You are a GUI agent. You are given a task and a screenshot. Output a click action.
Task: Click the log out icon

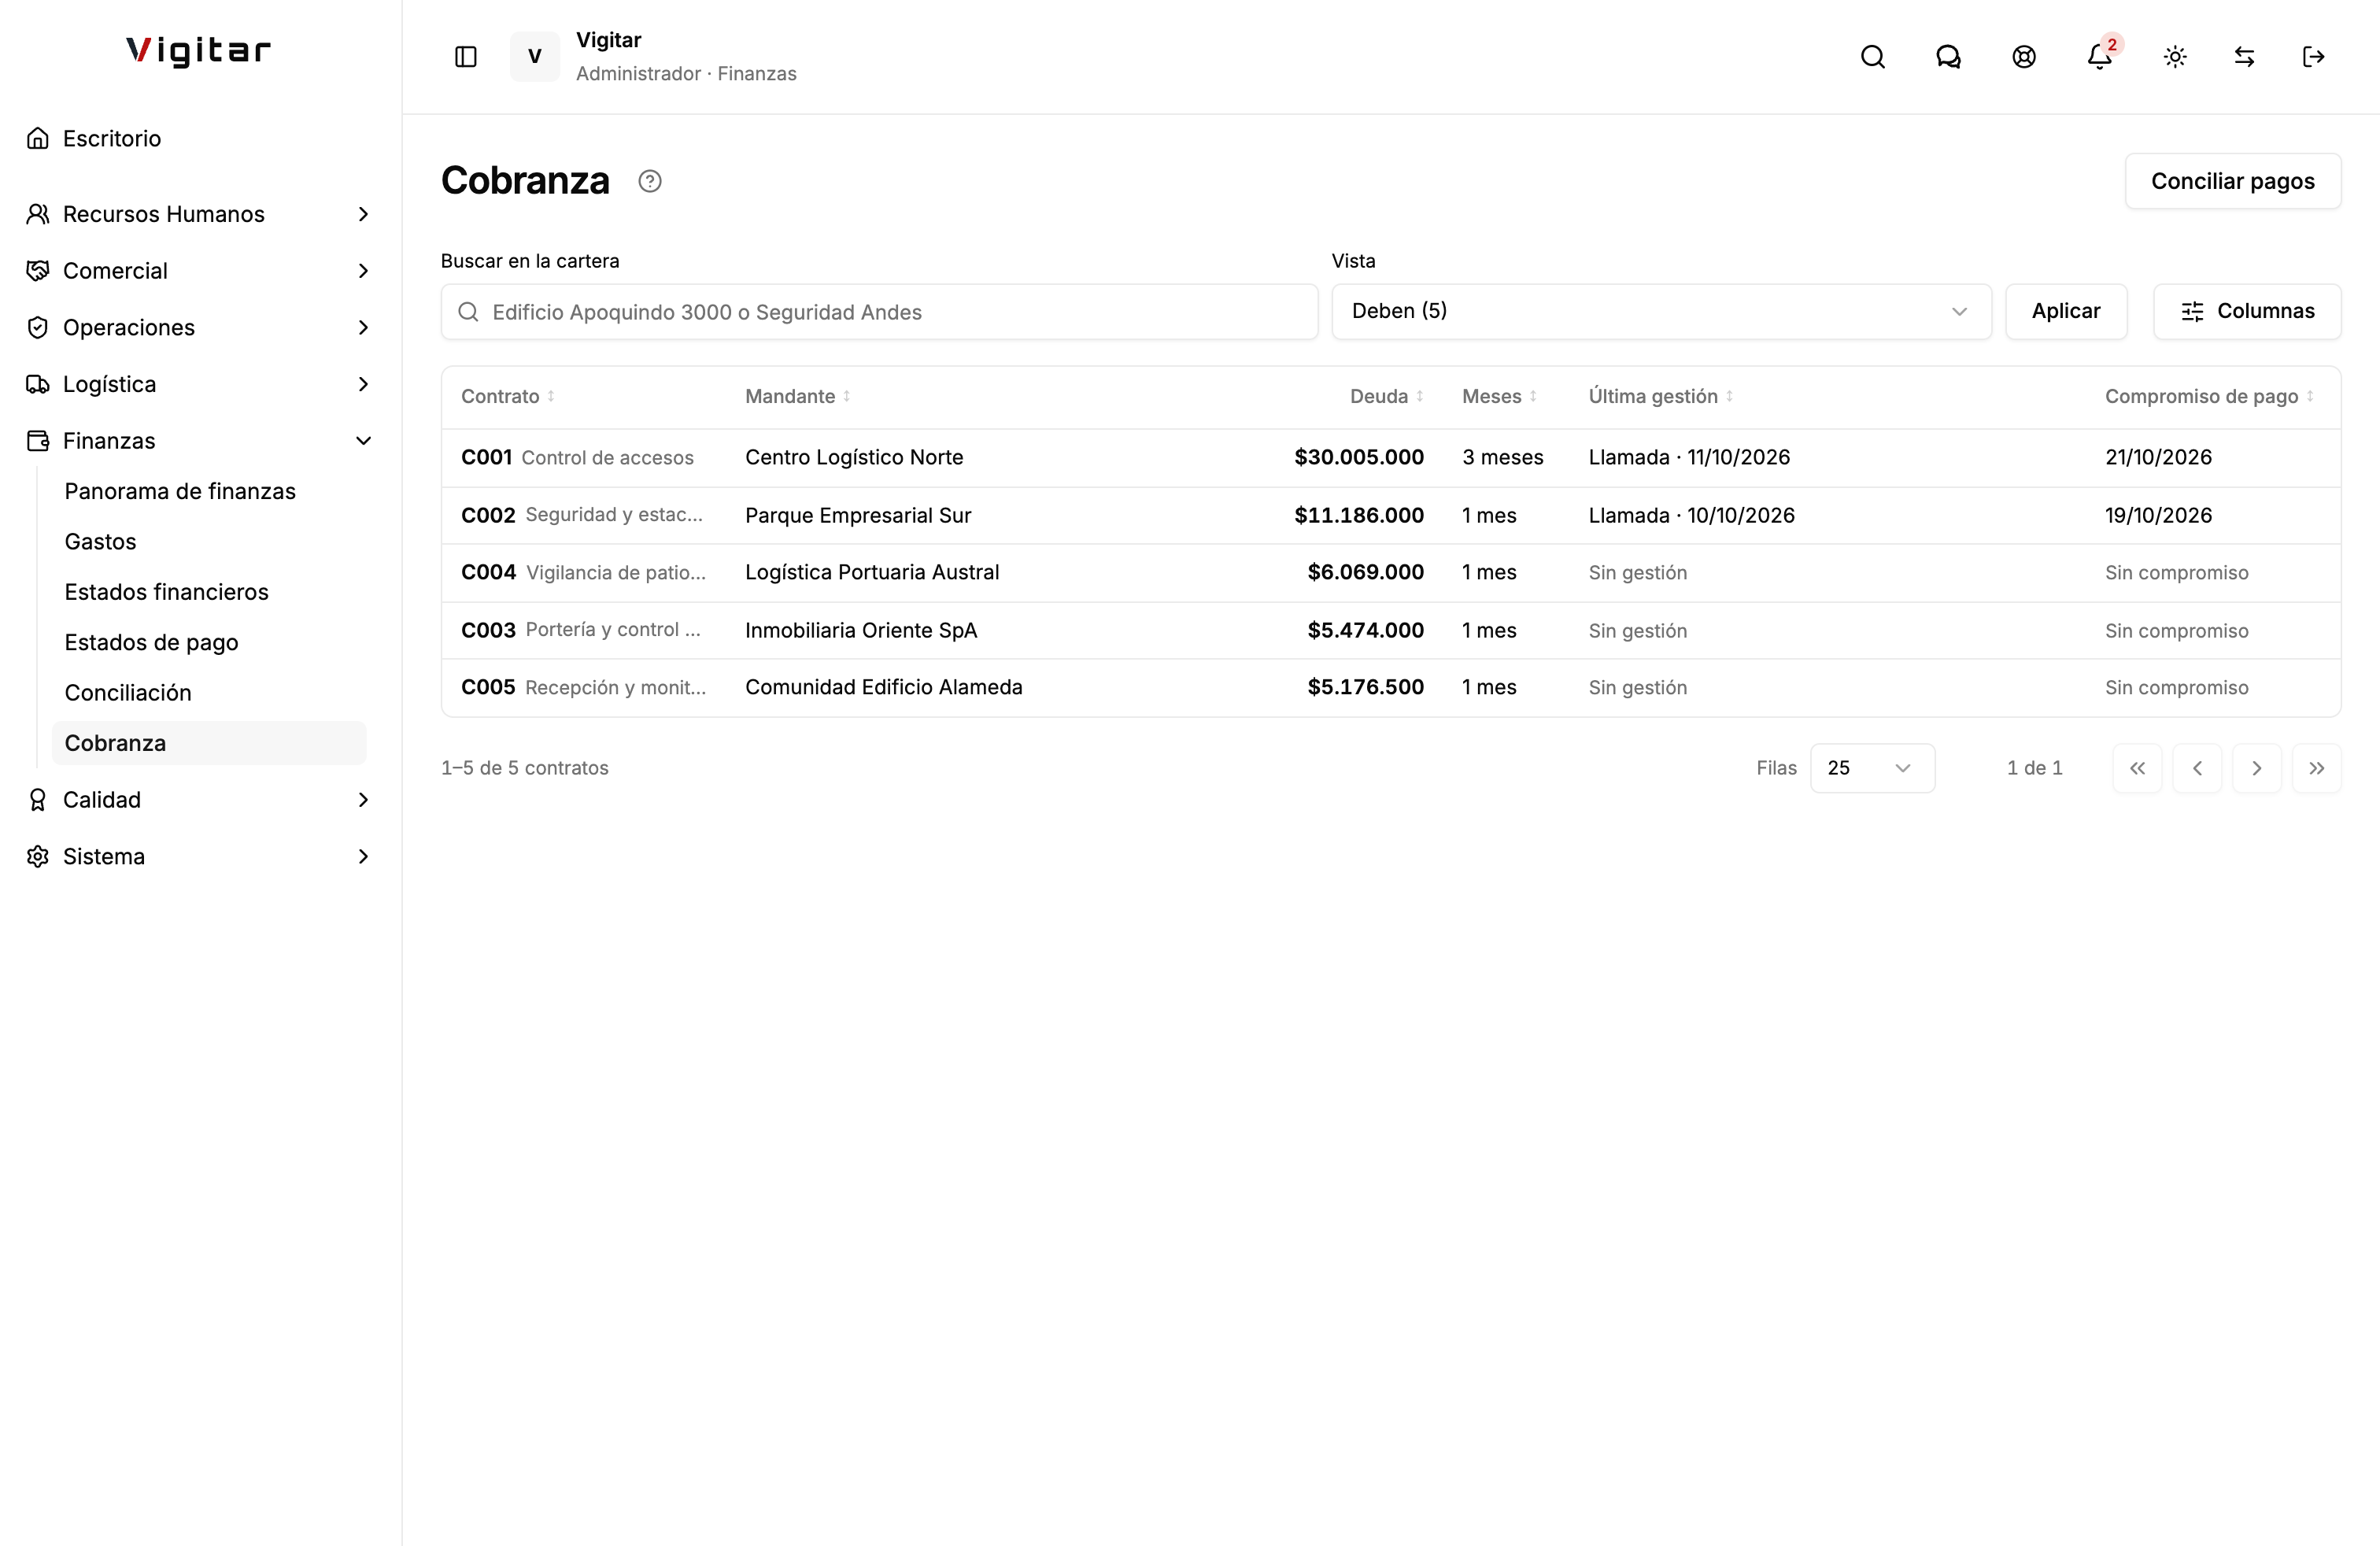click(x=2314, y=57)
